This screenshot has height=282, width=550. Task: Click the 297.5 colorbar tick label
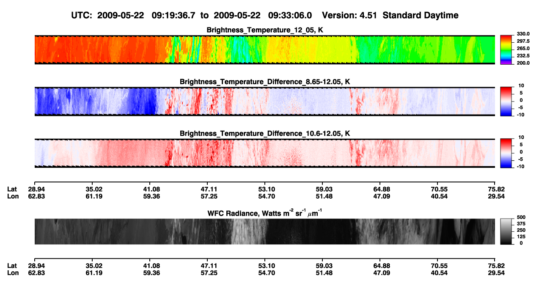[x=523, y=41]
